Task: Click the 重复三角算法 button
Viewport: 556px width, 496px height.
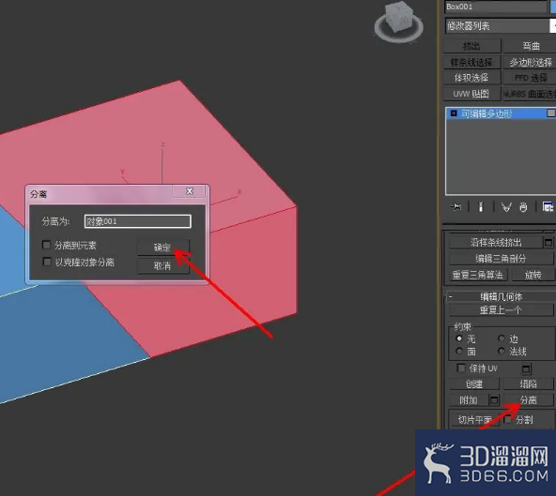Action: [478, 275]
